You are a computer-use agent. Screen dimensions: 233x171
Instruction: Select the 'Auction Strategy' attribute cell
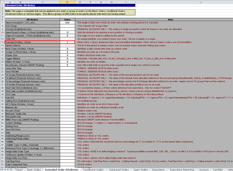32,123
